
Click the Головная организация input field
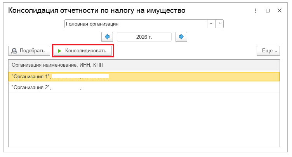point(136,24)
